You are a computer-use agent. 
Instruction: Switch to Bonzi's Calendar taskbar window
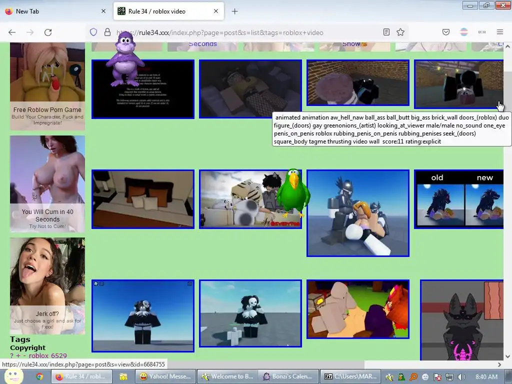tap(289, 376)
